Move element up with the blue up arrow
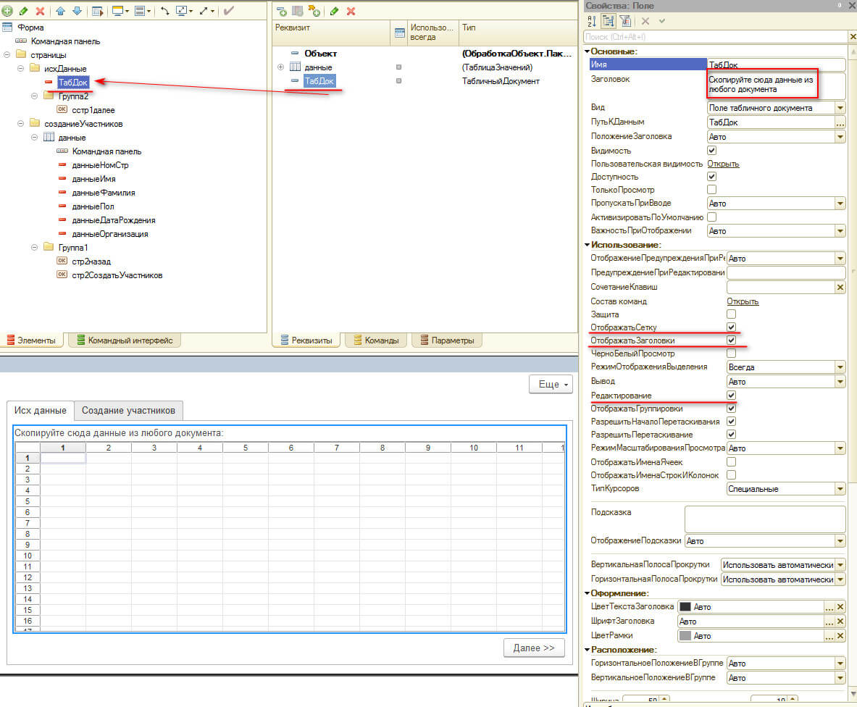 [60, 11]
